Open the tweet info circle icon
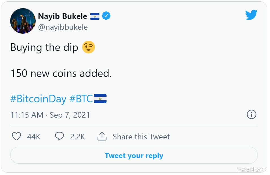This screenshot has height=175, width=270. pos(251,114)
